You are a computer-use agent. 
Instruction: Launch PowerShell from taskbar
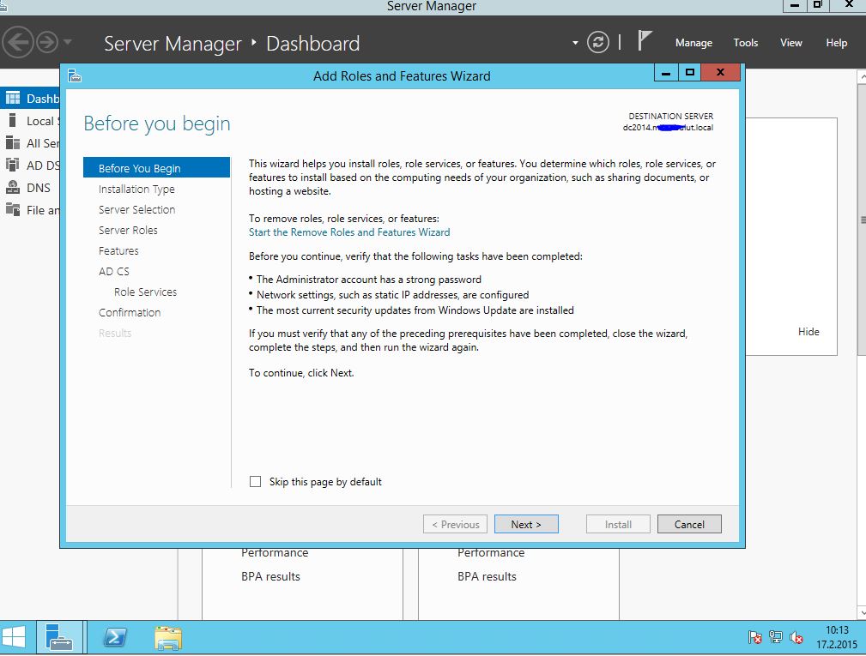pos(115,638)
